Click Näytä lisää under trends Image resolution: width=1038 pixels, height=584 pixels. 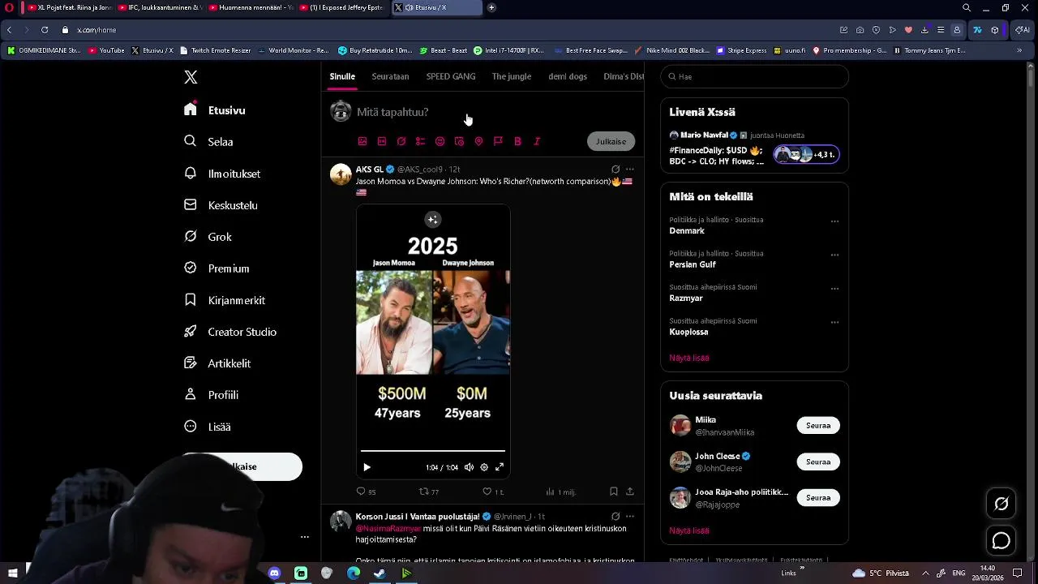[x=689, y=358]
